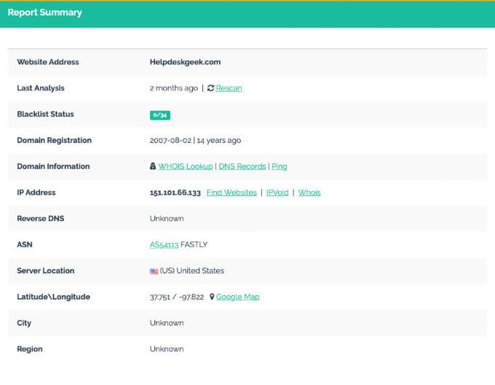Image resolution: width=495 pixels, height=385 pixels.
Task: Click the WHOIS lock icon
Action: pyautogui.click(x=153, y=166)
